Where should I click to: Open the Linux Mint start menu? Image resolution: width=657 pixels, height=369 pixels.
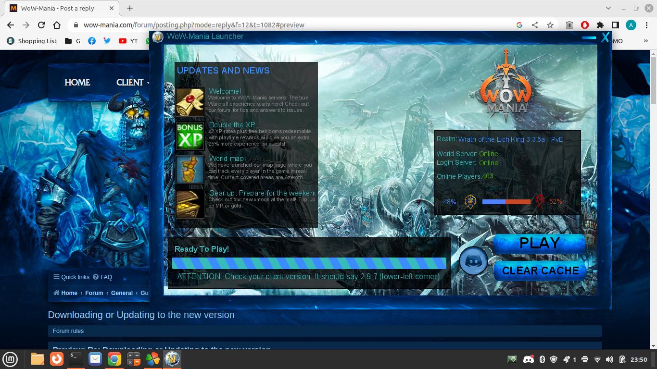(10, 359)
